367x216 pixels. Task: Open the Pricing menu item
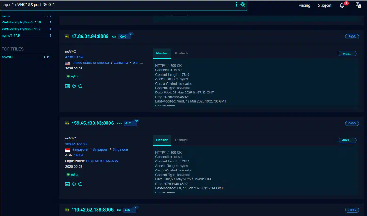304,5
